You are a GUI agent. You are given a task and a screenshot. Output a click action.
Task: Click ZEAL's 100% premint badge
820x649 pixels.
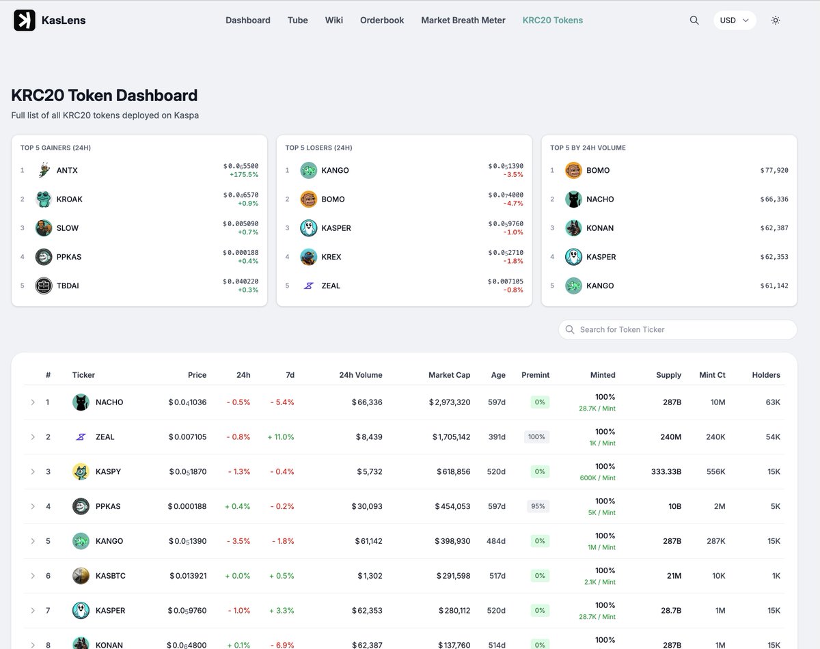536,437
